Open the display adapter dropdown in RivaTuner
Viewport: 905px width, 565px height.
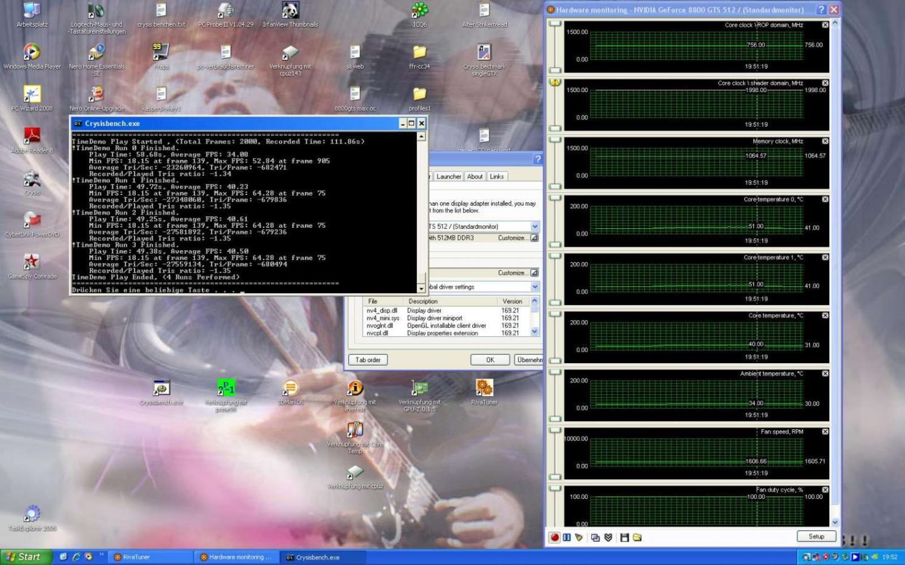(535, 226)
